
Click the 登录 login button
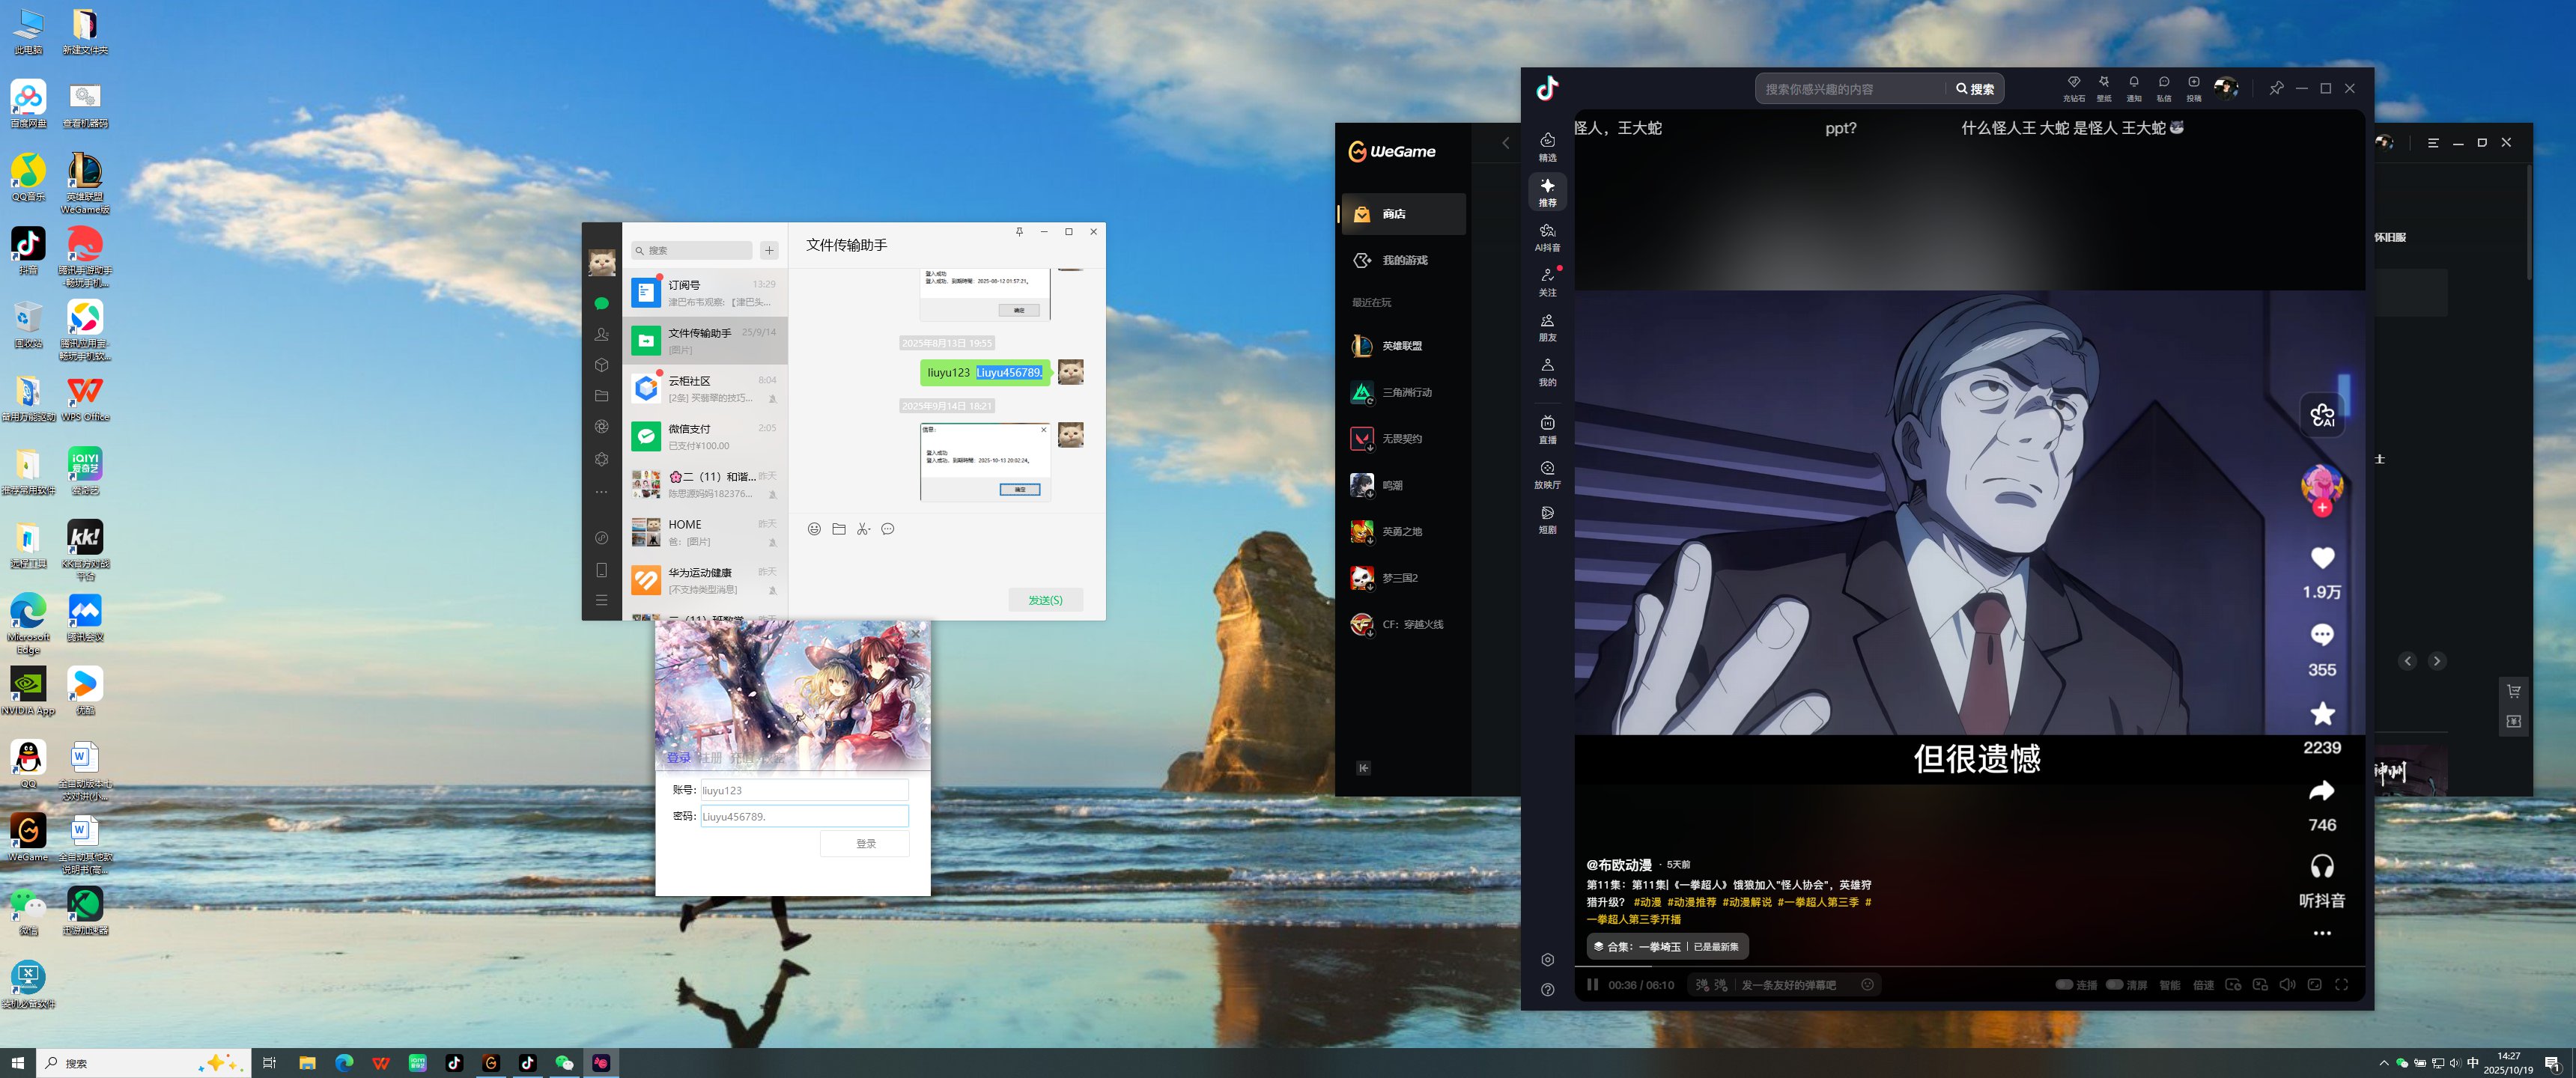pos(865,844)
